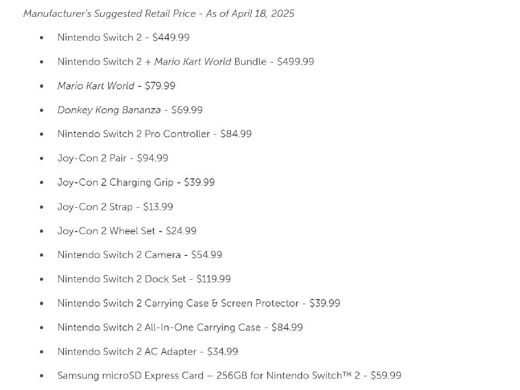
Task: Click the Joy-Con 2 Pair entry
Action: coord(113,158)
